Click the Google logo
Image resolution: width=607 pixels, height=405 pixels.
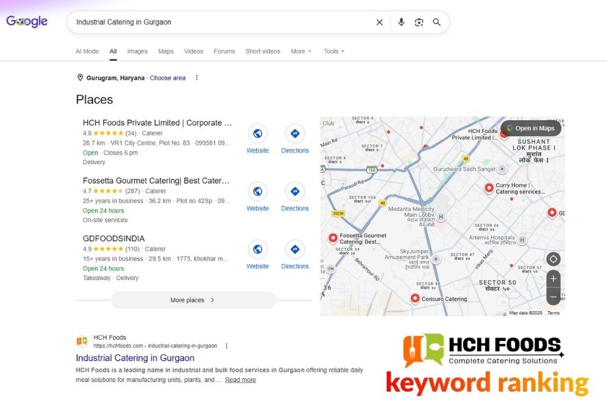(x=27, y=21)
